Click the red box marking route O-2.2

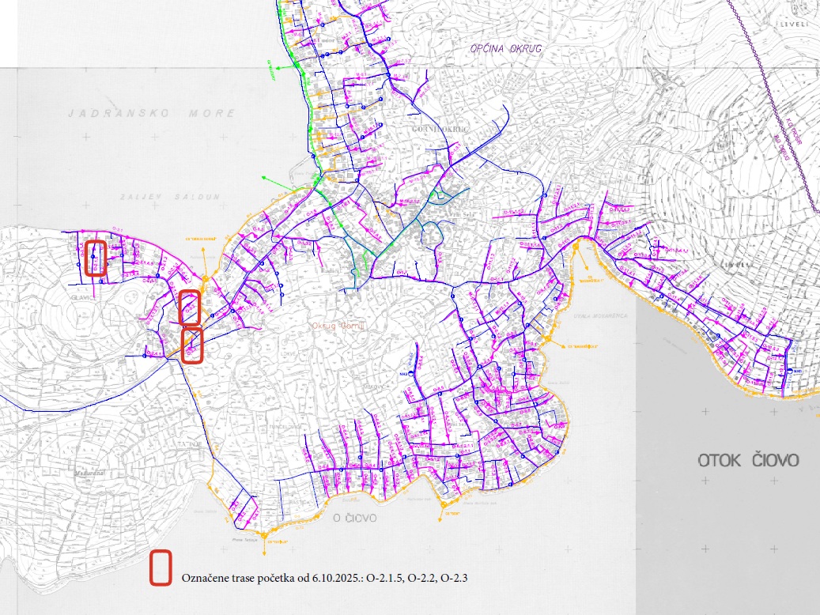pos(189,307)
